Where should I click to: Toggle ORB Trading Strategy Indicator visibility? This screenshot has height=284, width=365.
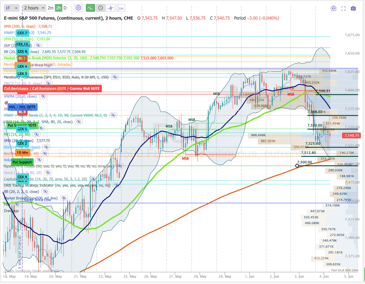(x=116, y=185)
